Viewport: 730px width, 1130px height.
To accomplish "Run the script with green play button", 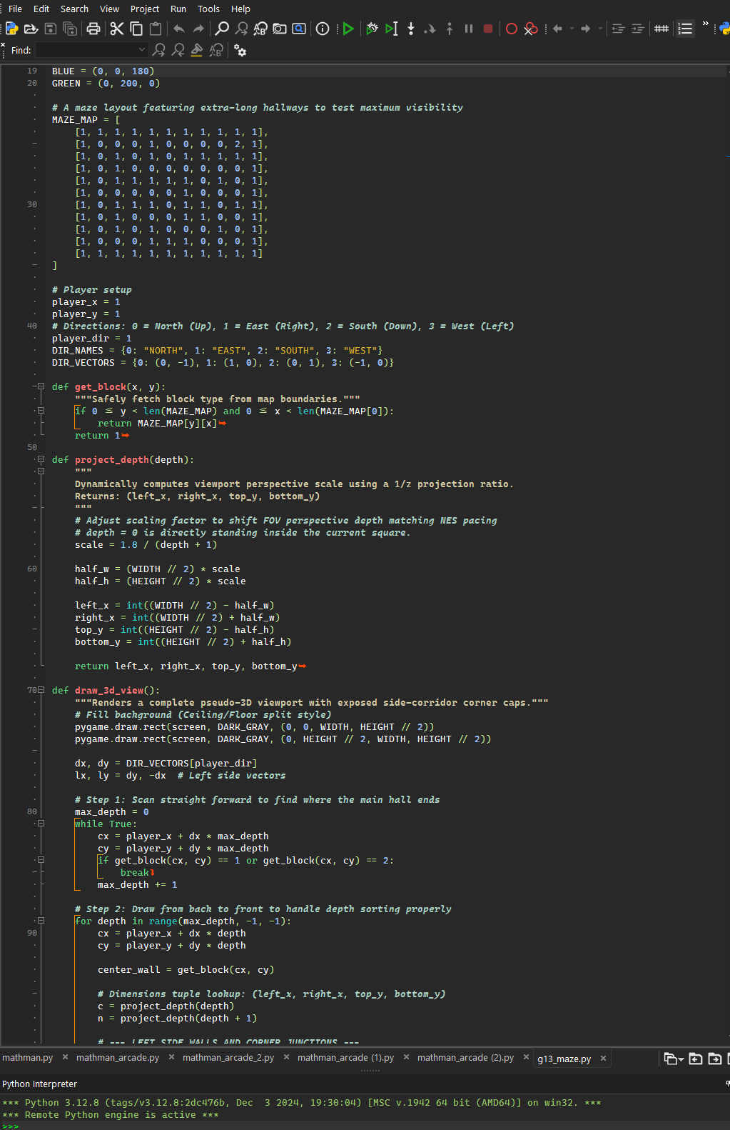I will pos(348,29).
